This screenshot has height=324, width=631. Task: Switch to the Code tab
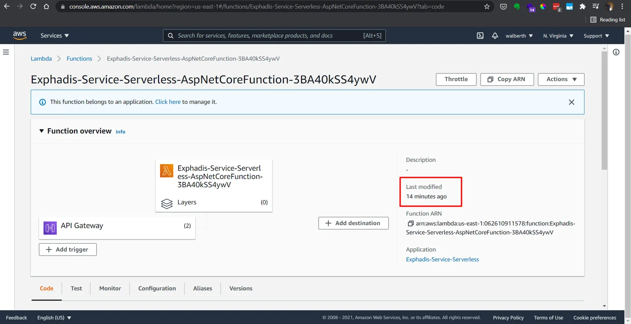47,289
